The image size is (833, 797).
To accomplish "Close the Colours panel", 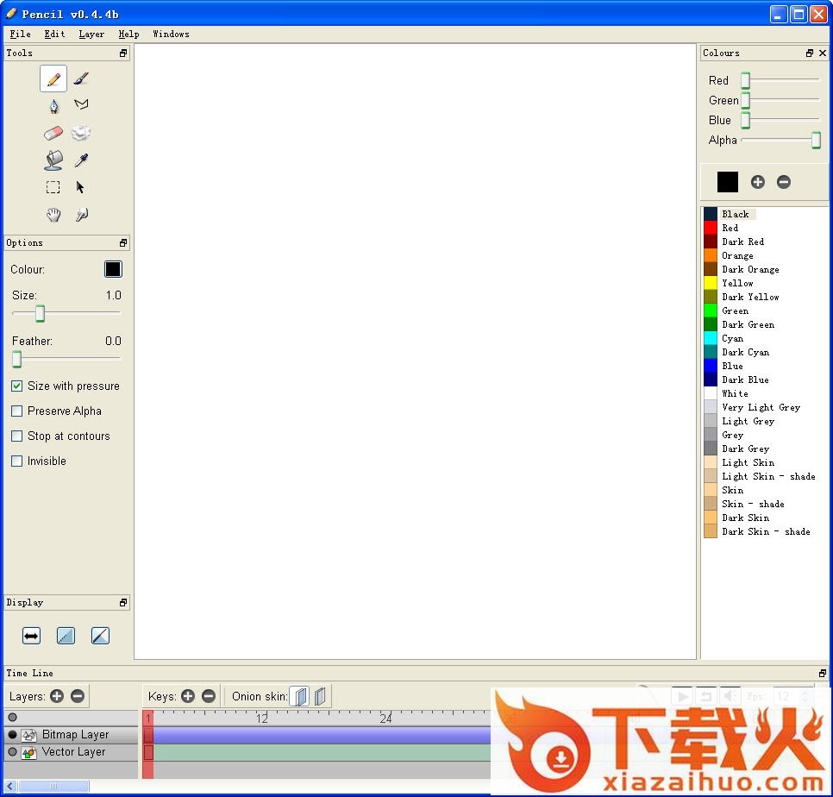I will 823,53.
